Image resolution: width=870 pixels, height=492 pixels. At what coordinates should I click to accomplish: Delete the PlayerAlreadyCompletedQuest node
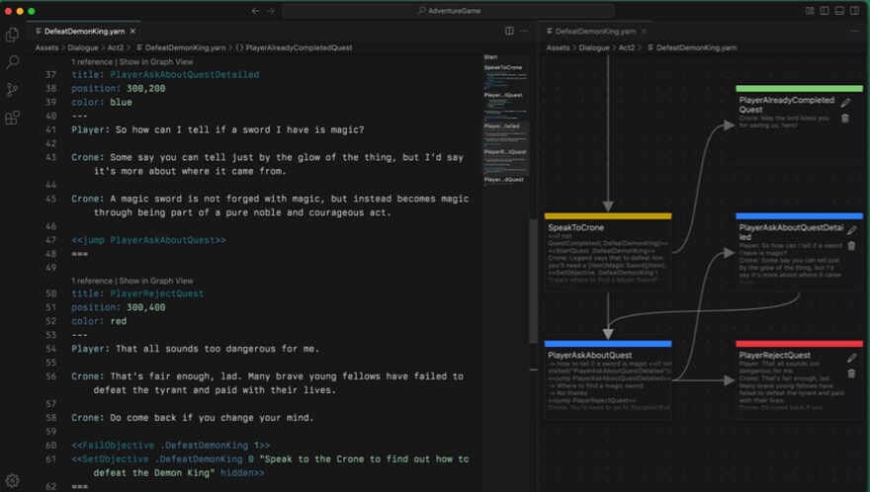[845, 119]
